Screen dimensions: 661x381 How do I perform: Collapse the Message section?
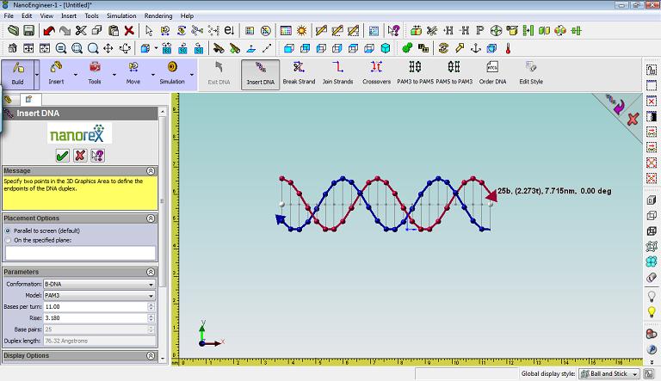pyautogui.click(x=151, y=171)
